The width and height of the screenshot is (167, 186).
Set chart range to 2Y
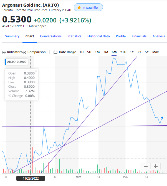coord(139,52)
